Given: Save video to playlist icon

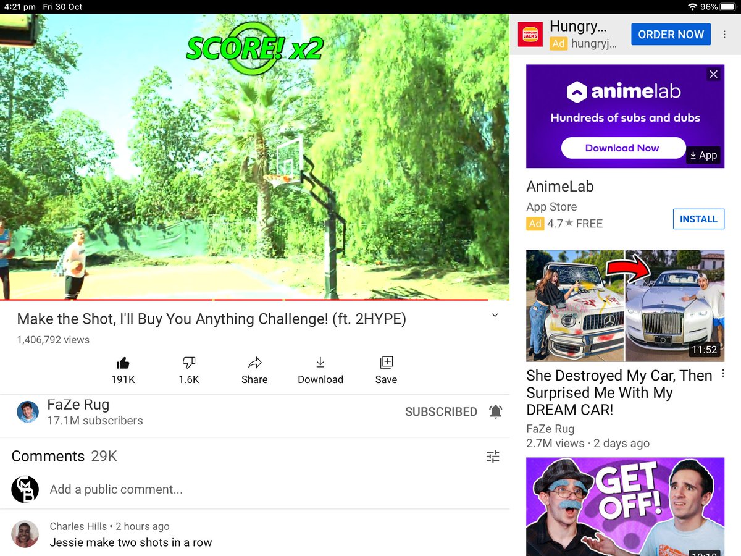Looking at the screenshot, I should tap(386, 363).
